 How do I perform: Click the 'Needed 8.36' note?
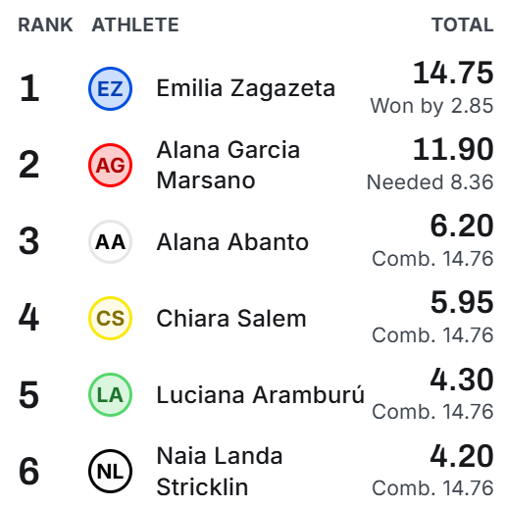point(430,182)
